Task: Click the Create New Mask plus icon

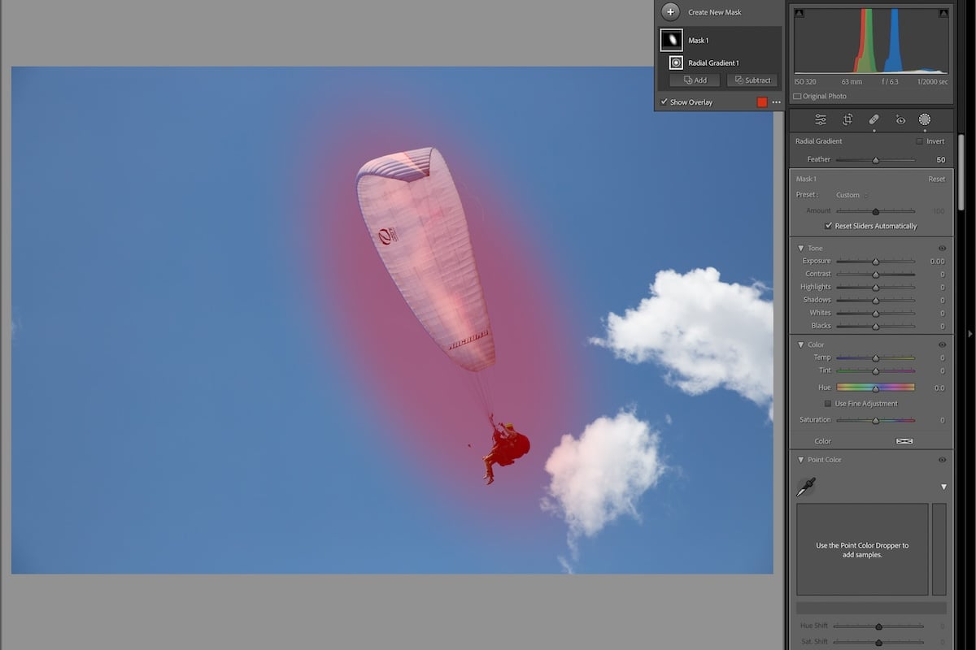Action: tap(670, 11)
